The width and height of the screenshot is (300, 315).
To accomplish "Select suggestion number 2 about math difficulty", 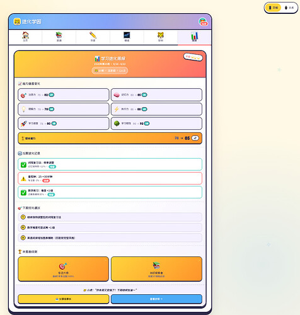I will [x=110, y=227].
